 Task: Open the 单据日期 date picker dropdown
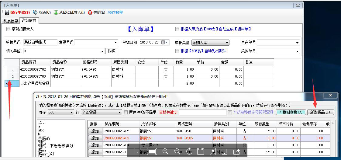[167, 42]
